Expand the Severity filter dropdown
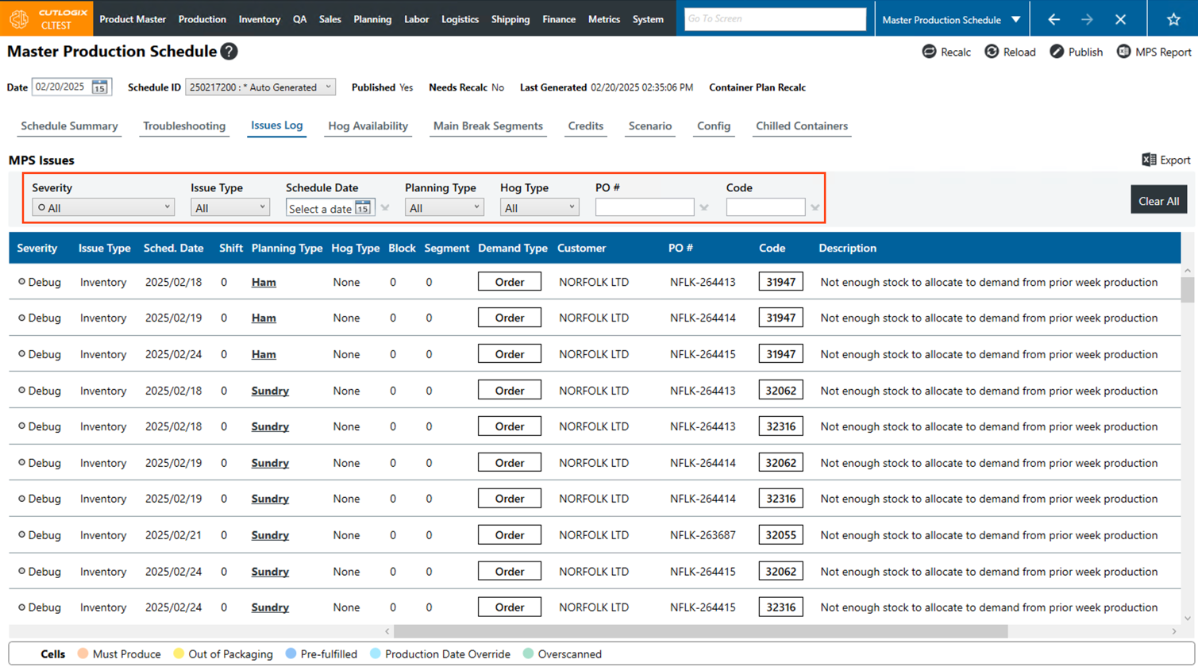 pos(102,207)
